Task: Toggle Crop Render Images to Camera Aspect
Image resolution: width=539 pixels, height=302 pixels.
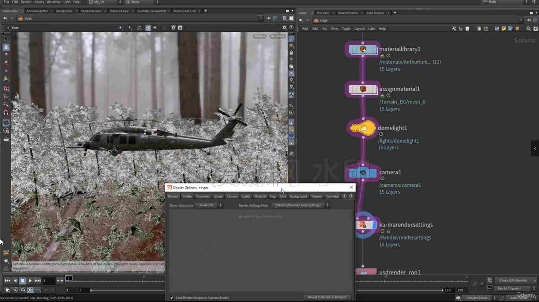Action: coord(172,298)
